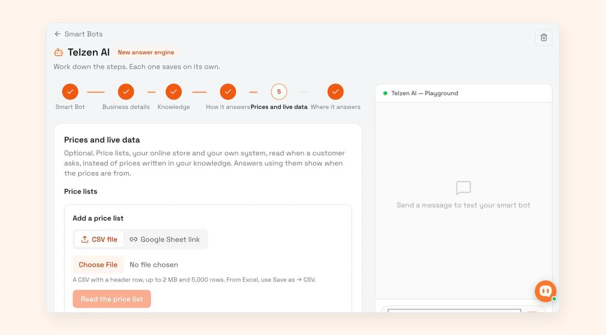The image size is (606, 335).
Task: Delete the bot with the trash icon
Action: coord(544,37)
